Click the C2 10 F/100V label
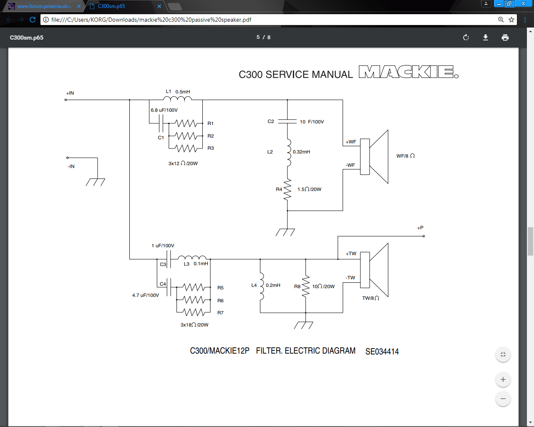The height and width of the screenshot is (427, 534). pos(295,122)
